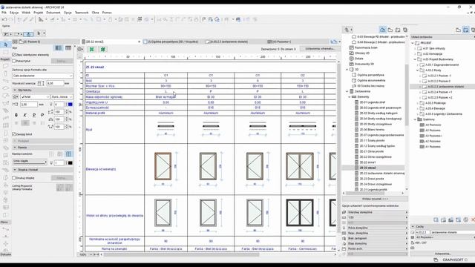Select the no-border cell frame icon
Screen dimensions: 475x267
[51, 154]
